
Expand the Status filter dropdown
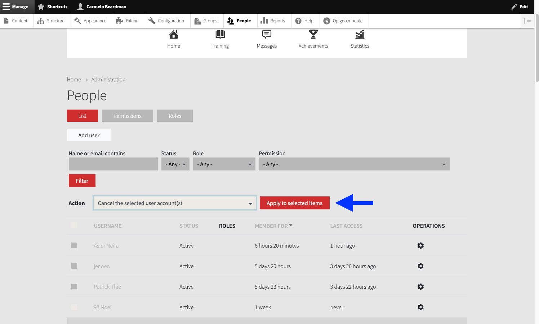point(175,164)
